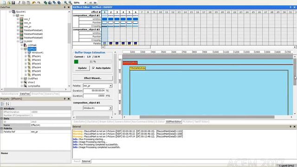
Task: Click the Effect Wizard... button
Action: [x=93, y=78]
